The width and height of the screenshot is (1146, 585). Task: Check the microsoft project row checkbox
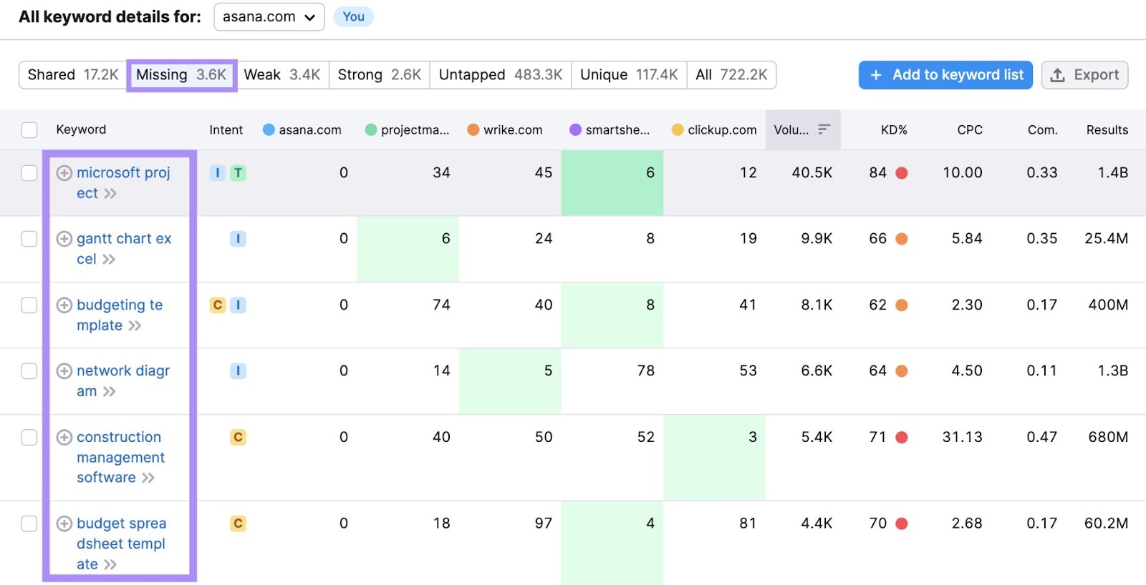(29, 173)
